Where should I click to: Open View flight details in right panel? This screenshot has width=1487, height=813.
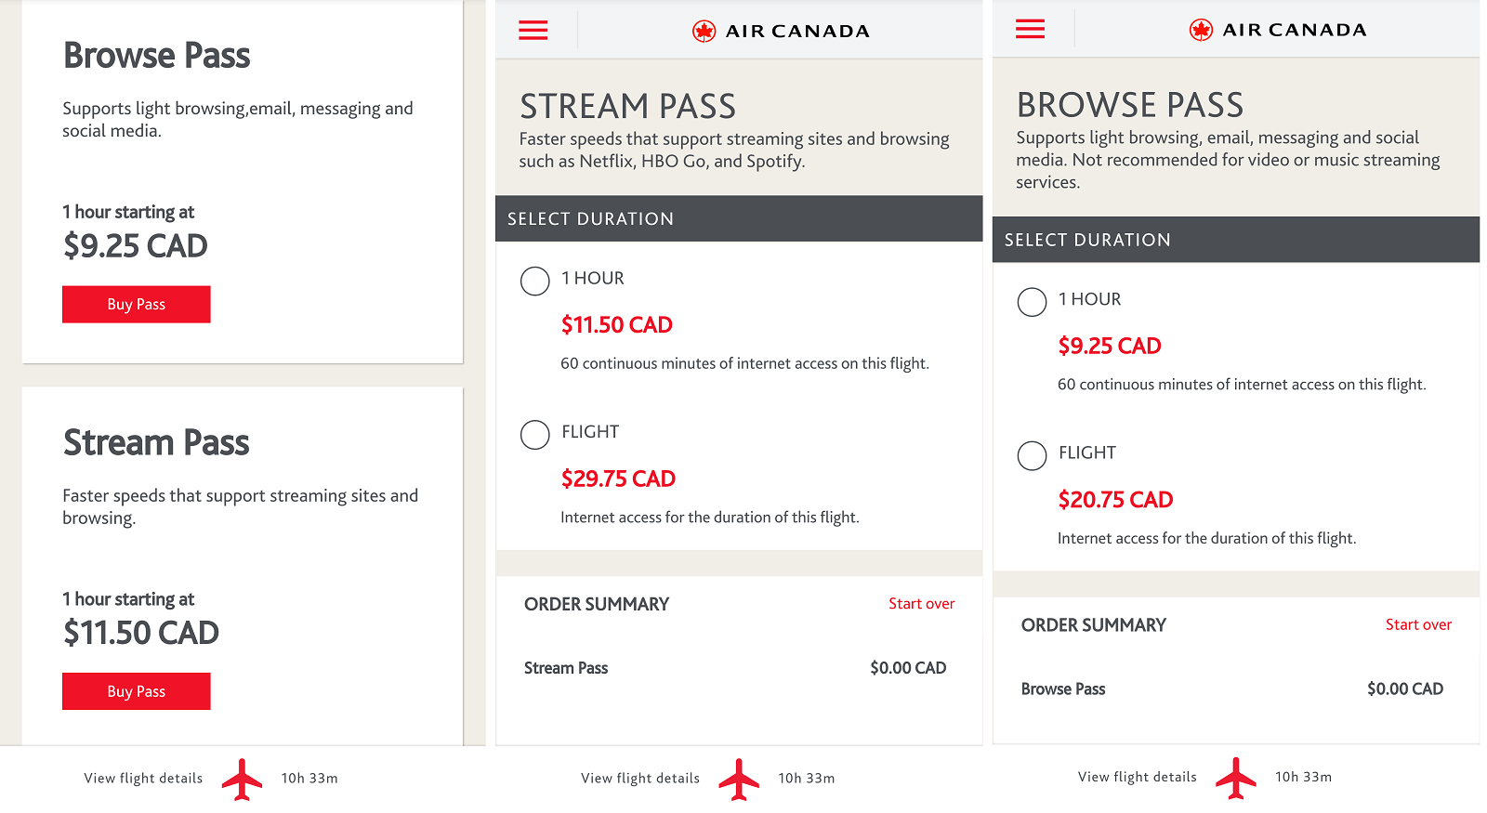[1138, 777]
